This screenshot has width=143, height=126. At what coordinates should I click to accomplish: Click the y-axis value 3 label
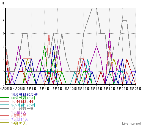[4, 46]
